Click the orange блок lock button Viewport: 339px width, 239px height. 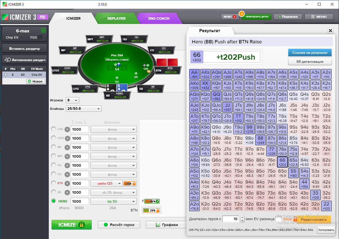click(x=290, y=219)
